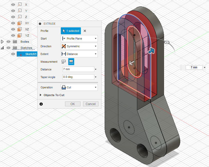Screen dimensions: 209x167
Task: Click the OK button
Action: click(x=73, y=104)
